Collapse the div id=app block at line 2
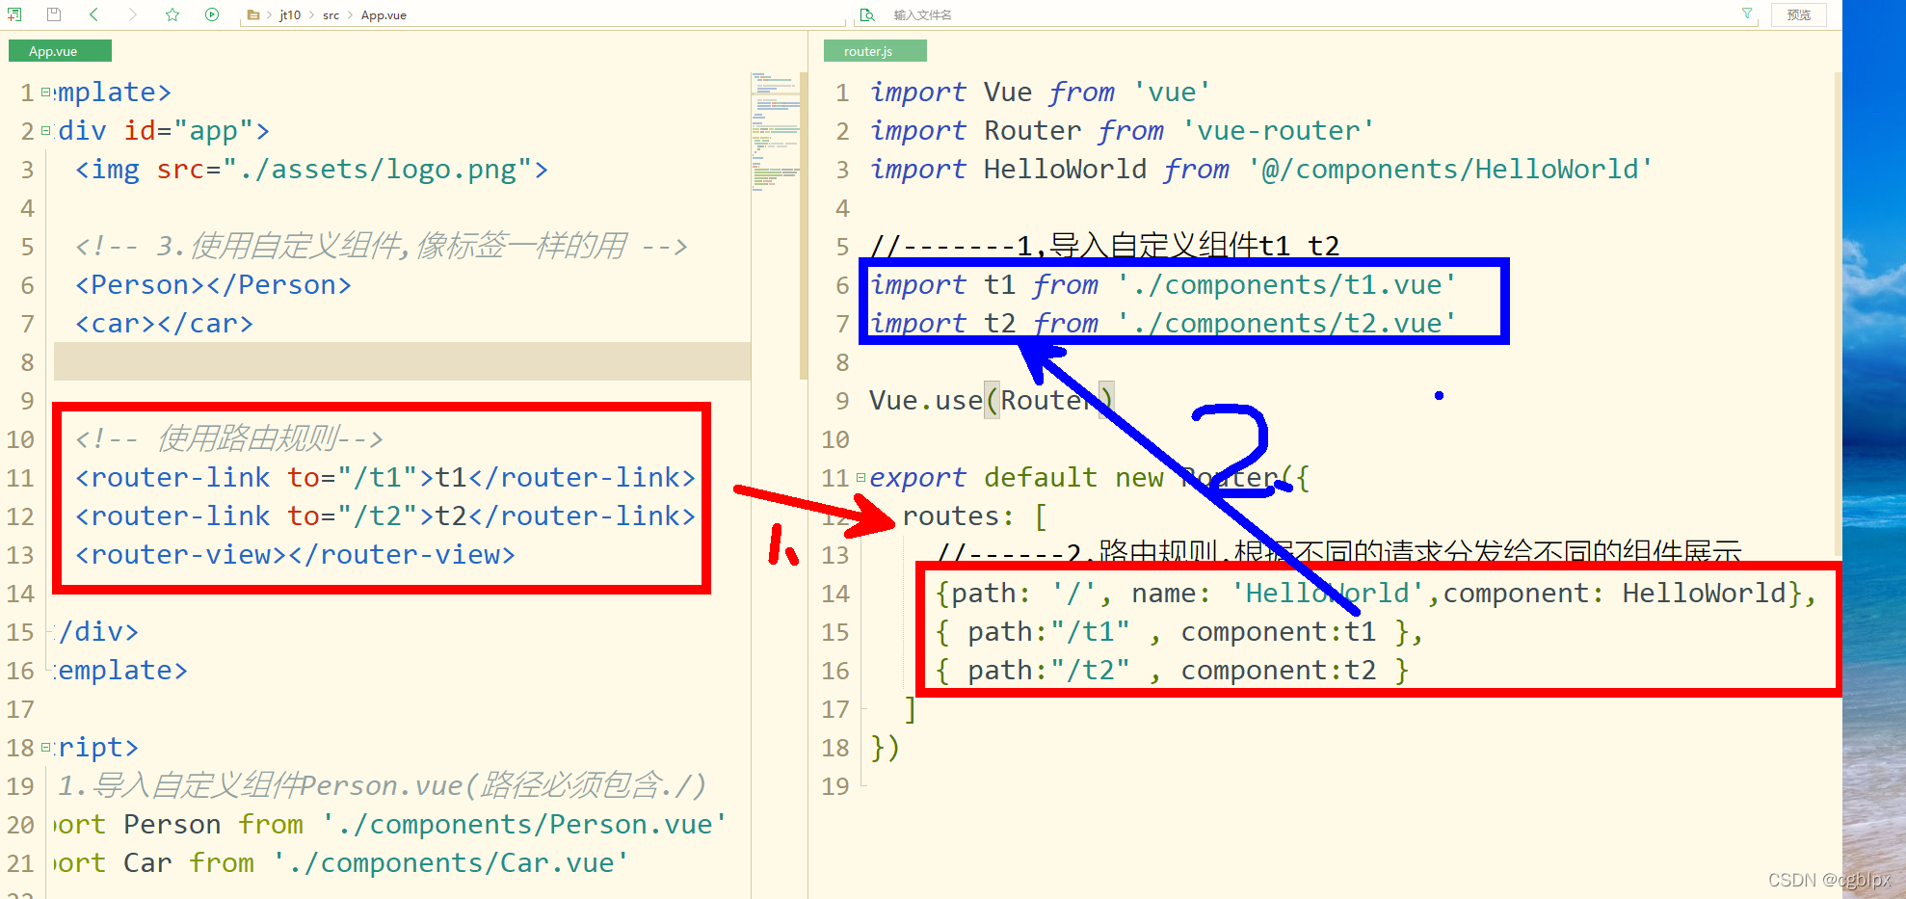The image size is (1906, 899). click(45, 131)
